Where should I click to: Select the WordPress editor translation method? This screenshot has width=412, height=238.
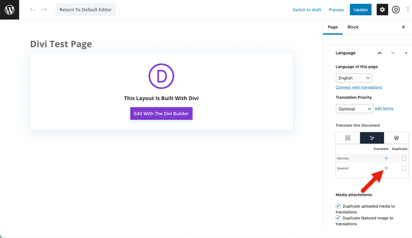click(396, 138)
